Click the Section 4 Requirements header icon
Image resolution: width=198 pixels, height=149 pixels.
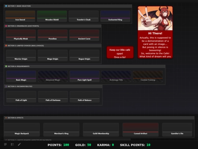click(x=6, y=66)
